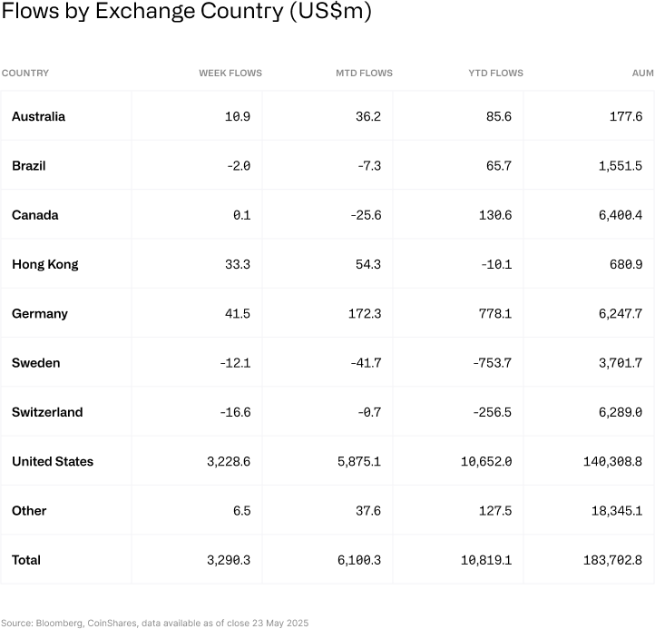655x629 pixels.
Task: Select United States week flows value 3,228.6
Action: pyautogui.click(x=229, y=461)
